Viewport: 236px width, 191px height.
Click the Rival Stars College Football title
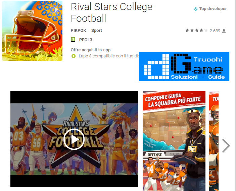point(111,12)
